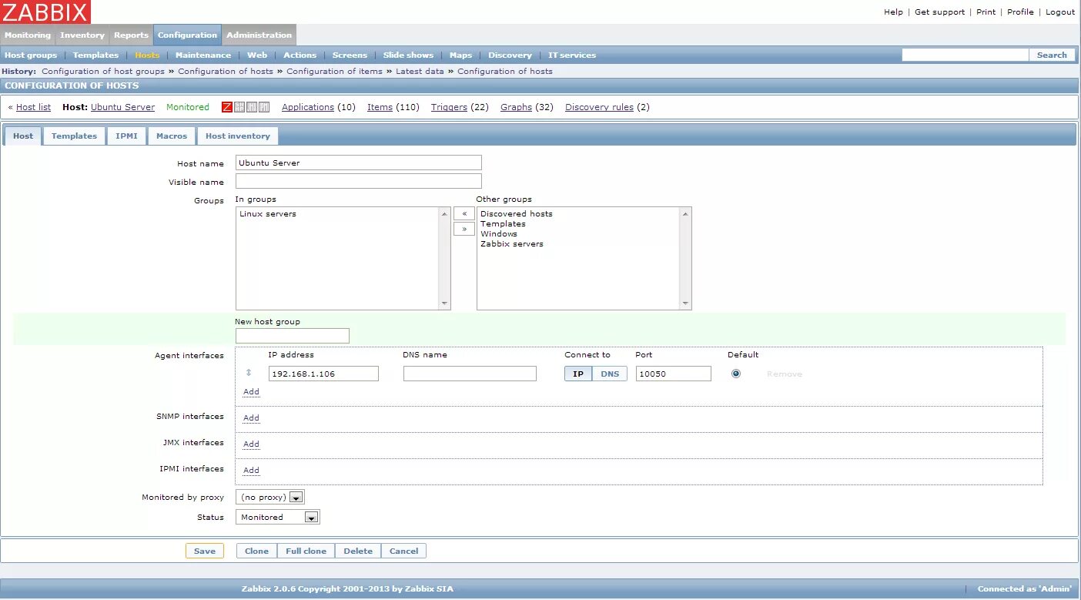1081x600 pixels.
Task: Open the Administration menu
Action: tap(259, 35)
